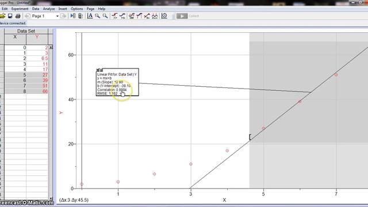
Task: Open a file using the folder icon
Action: pos(2,16)
